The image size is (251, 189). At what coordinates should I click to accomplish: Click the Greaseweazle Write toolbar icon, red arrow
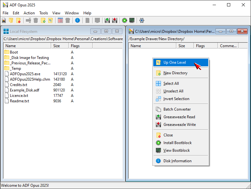(x=115, y=20)
